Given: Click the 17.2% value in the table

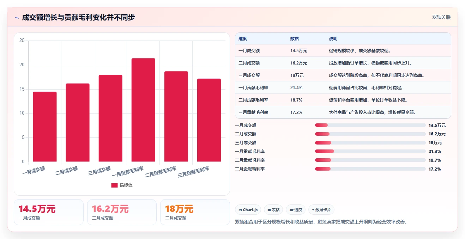Looking at the screenshot, I should pyautogui.click(x=296, y=112).
